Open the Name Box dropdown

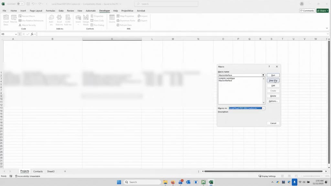pyautogui.click(x=16, y=34)
